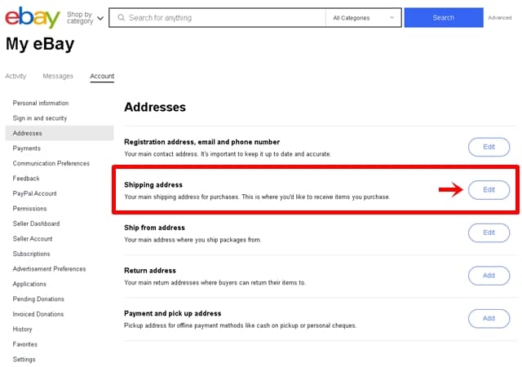Edit the Registration address entry
The width and height of the screenshot is (522, 367).
click(x=489, y=147)
